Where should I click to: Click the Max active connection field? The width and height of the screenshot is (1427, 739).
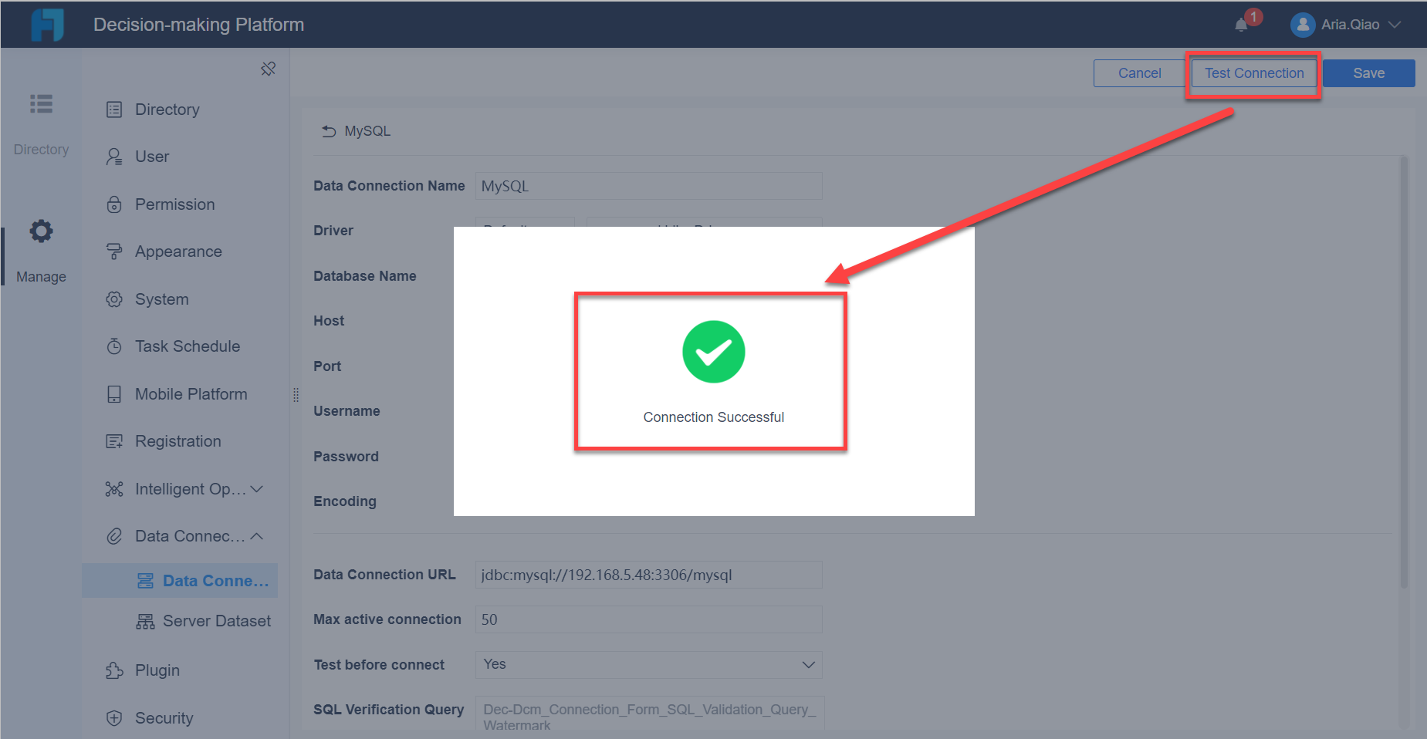click(649, 619)
